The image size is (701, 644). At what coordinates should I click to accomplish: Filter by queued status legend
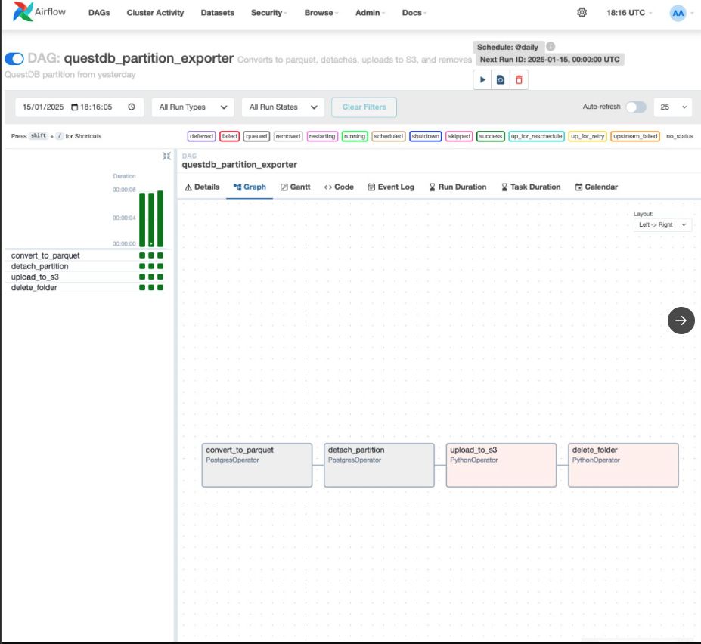pos(256,136)
